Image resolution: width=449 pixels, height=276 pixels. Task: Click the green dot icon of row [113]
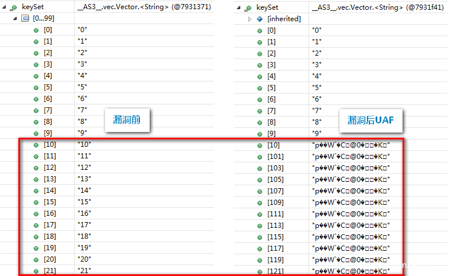click(260, 226)
